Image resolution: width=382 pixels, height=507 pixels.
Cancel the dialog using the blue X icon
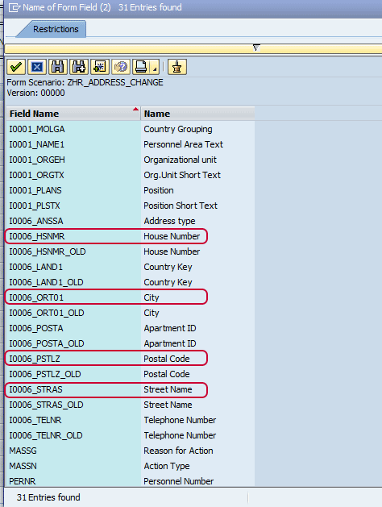[37, 67]
